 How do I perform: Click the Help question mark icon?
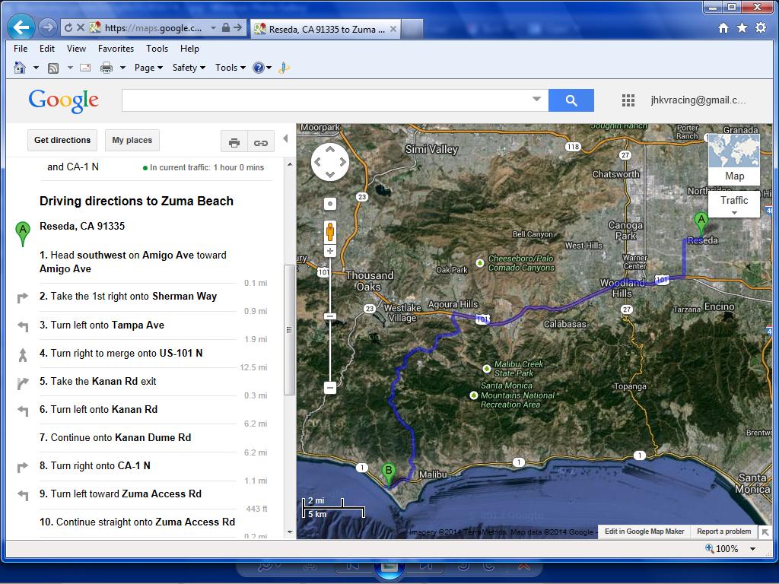tap(259, 68)
